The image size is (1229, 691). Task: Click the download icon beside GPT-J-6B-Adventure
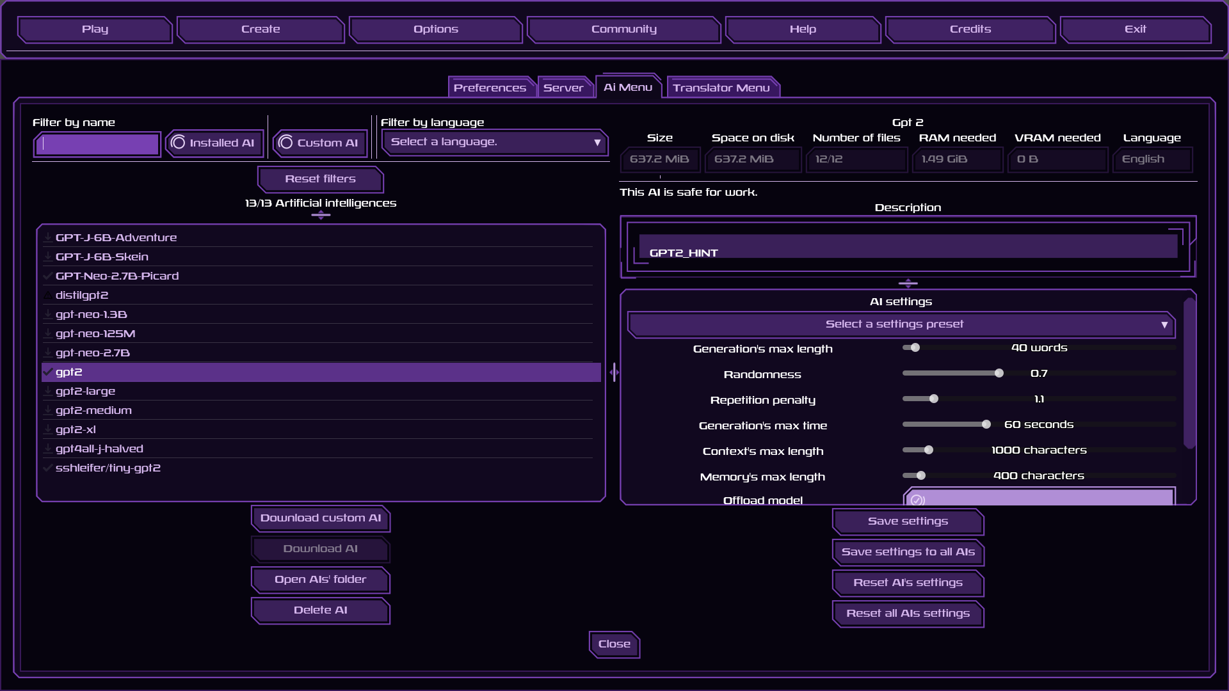point(48,237)
